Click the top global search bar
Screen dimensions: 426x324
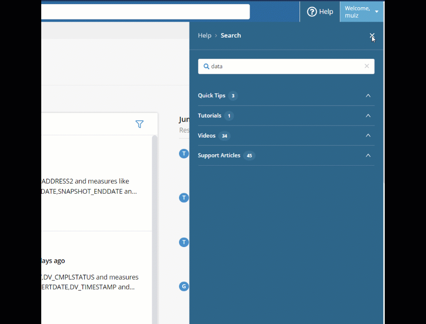click(x=145, y=12)
